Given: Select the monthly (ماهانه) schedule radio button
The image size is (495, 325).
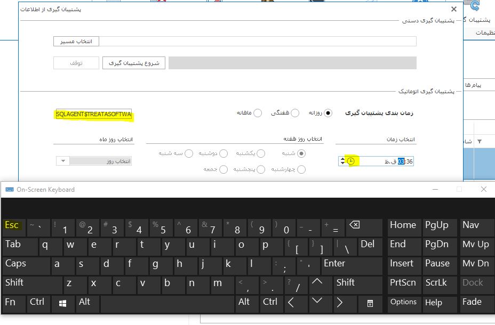Looking at the screenshot, I should [258, 113].
